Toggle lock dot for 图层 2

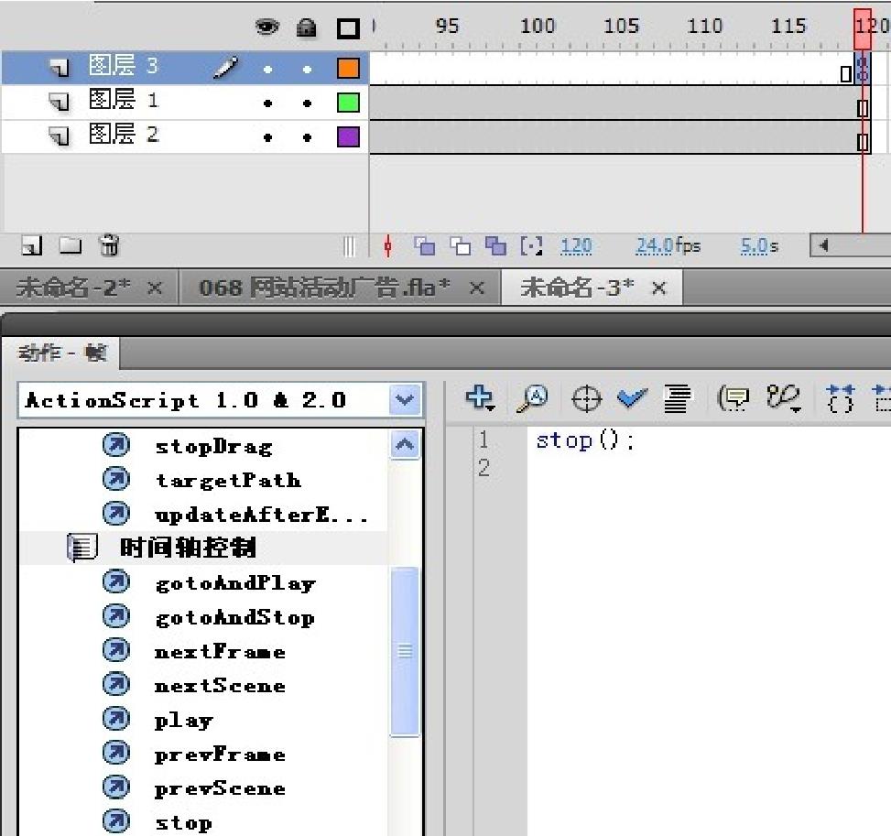307,137
